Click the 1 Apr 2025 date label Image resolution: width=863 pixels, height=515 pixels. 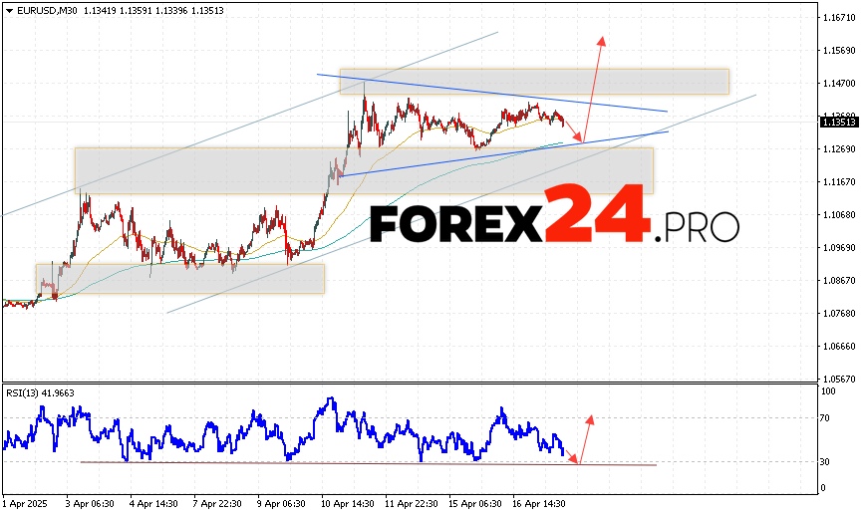click(x=26, y=504)
